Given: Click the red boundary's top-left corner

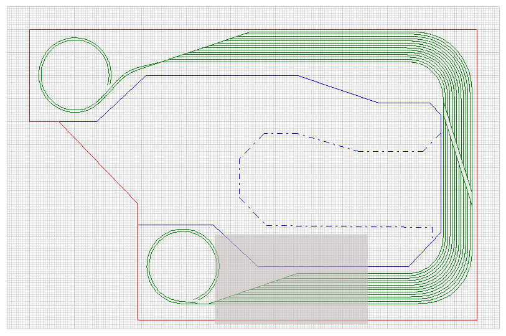Looking at the screenshot, I should pos(30,29).
